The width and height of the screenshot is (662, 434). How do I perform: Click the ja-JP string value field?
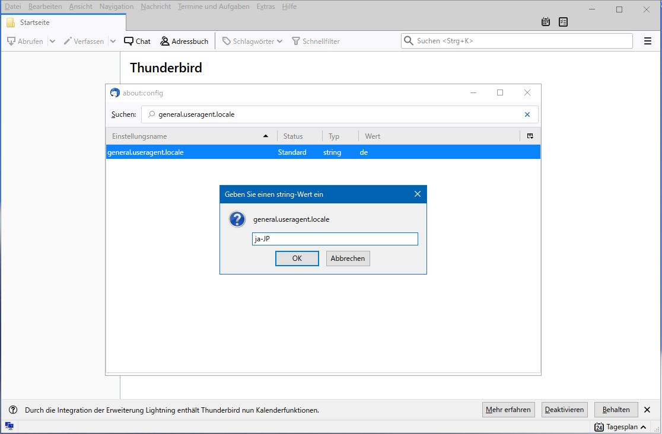click(x=335, y=239)
